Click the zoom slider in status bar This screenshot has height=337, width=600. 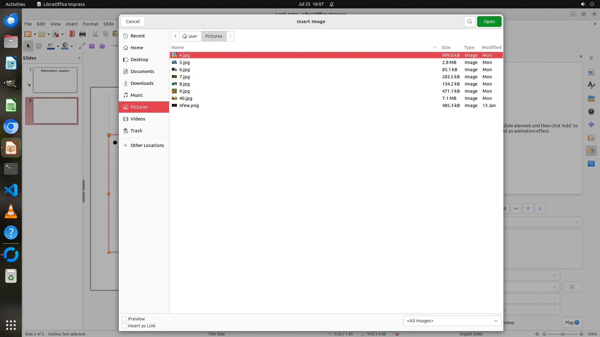[562, 334]
